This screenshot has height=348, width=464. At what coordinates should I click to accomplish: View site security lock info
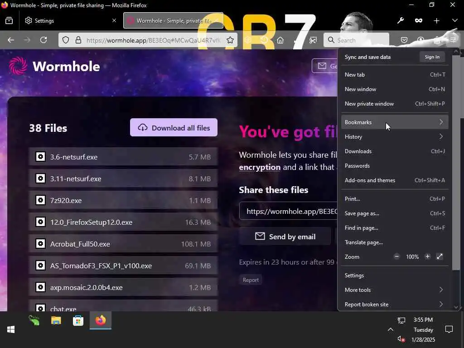(x=78, y=40)
